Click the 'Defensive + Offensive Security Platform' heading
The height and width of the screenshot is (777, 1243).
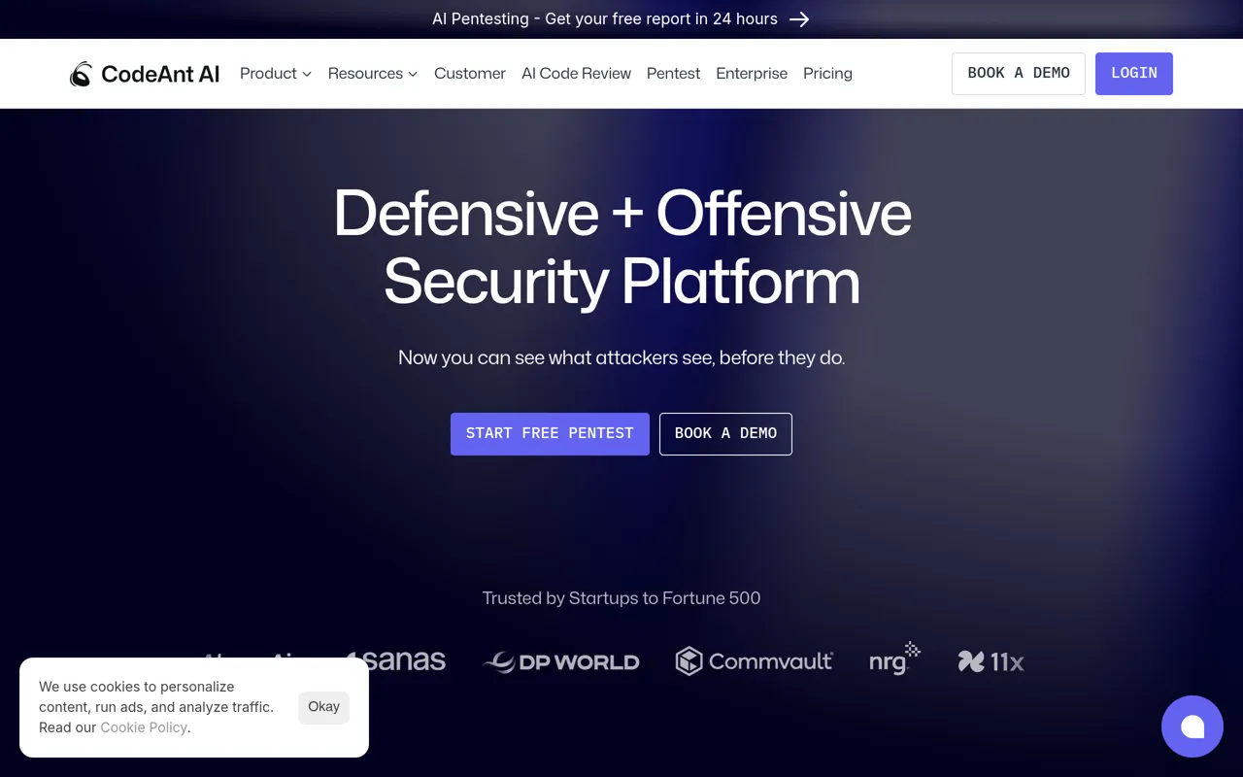621,247
